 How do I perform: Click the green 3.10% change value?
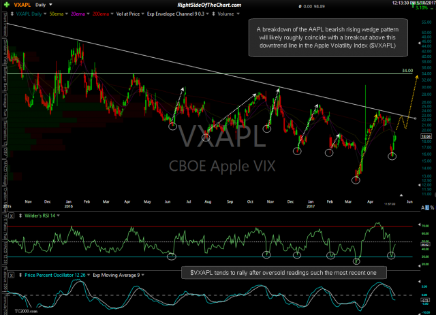pyautogui.click(x=422, y=7)
